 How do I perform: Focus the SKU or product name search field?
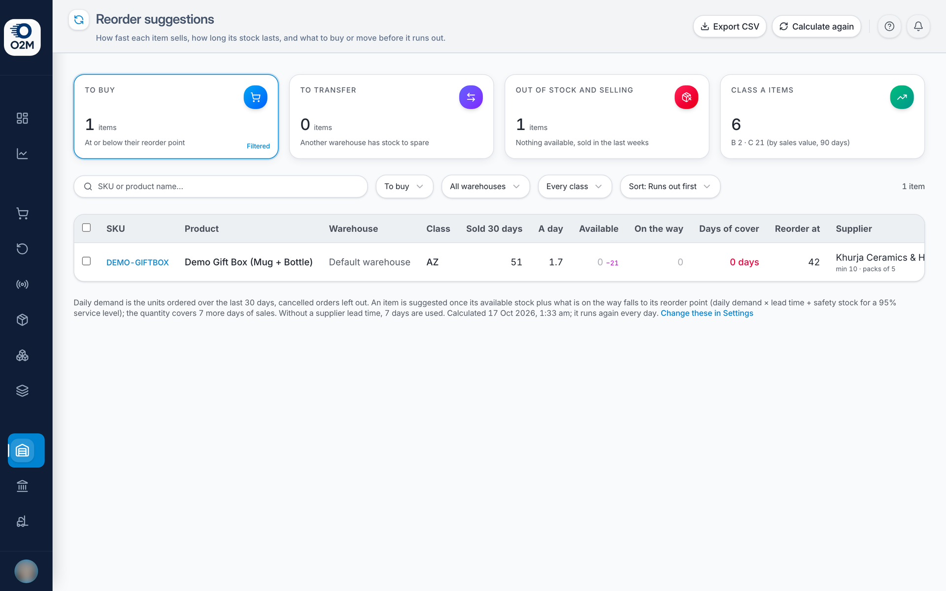pyautogui.click(x=221, y=187)
